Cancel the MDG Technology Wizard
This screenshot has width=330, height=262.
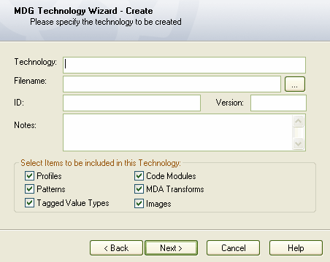234,248
